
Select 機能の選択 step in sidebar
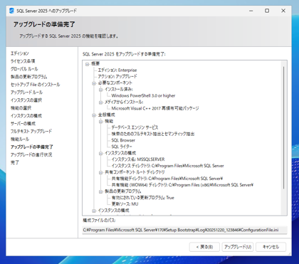(x=21, y=108)
